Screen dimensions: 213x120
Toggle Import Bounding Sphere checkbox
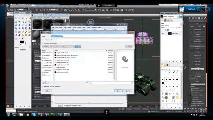[x=191, y=95]
